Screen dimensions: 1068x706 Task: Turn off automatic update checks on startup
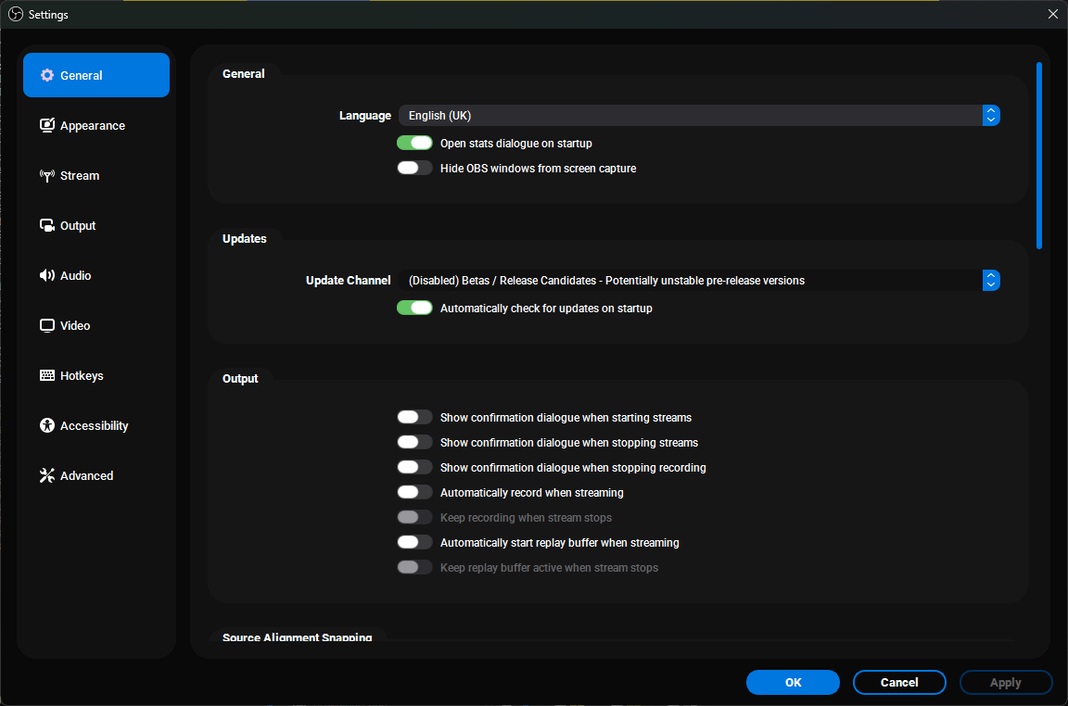click(x=414, y=307)
